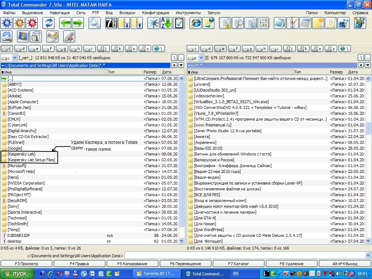The image size is (372, 279).
Task: Click left panel vertical scrollbar thumb
Action: 182,154
